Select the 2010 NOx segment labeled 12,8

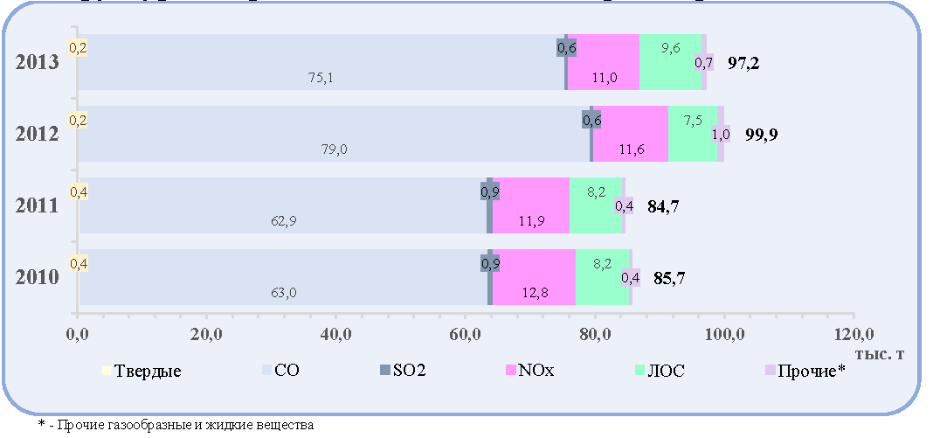point(534,277)
